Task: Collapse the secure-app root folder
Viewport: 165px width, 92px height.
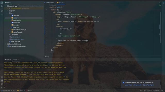Action: click(6, 6)
